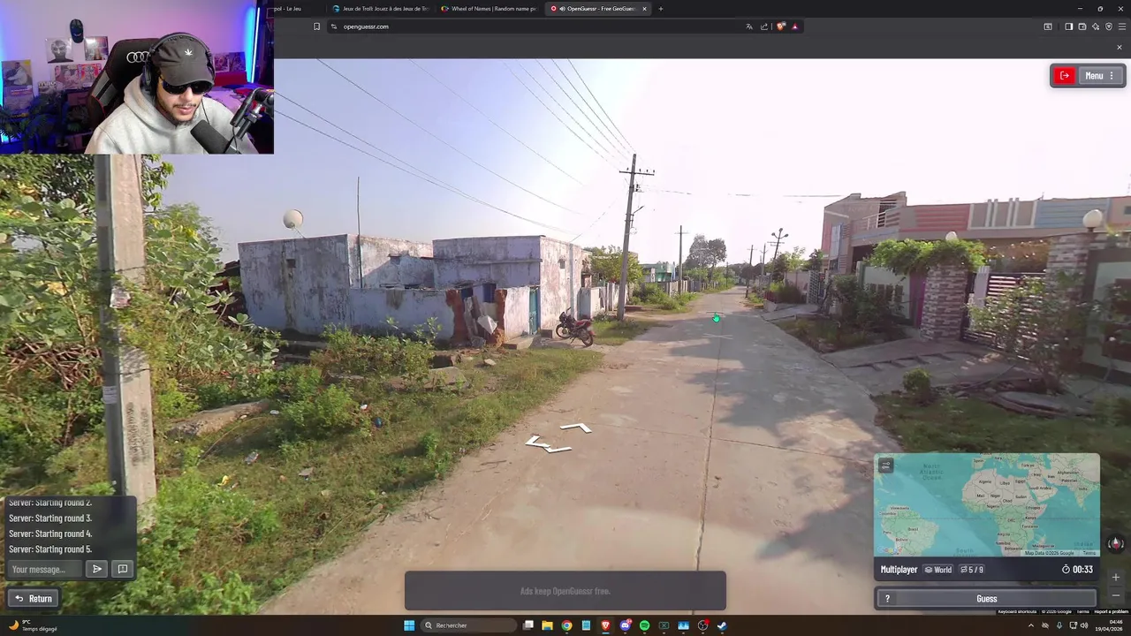Send the chat message arrow button
Viewport: 1131px width, 636px height.
(97, 570)
